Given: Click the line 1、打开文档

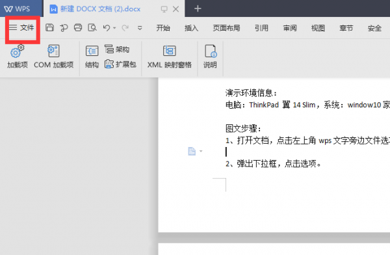Looking at the screenshot, I should [x=307, y=141].
